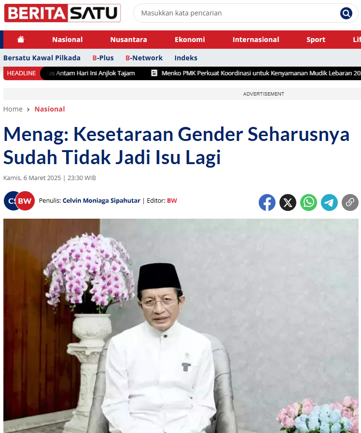Copy article link with chain icon
Viewport: 361px width, 433px height.
tap(350, 202)
